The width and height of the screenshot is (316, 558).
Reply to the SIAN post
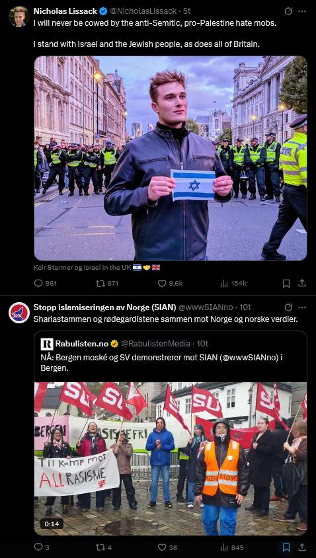[x=42, y=547]
